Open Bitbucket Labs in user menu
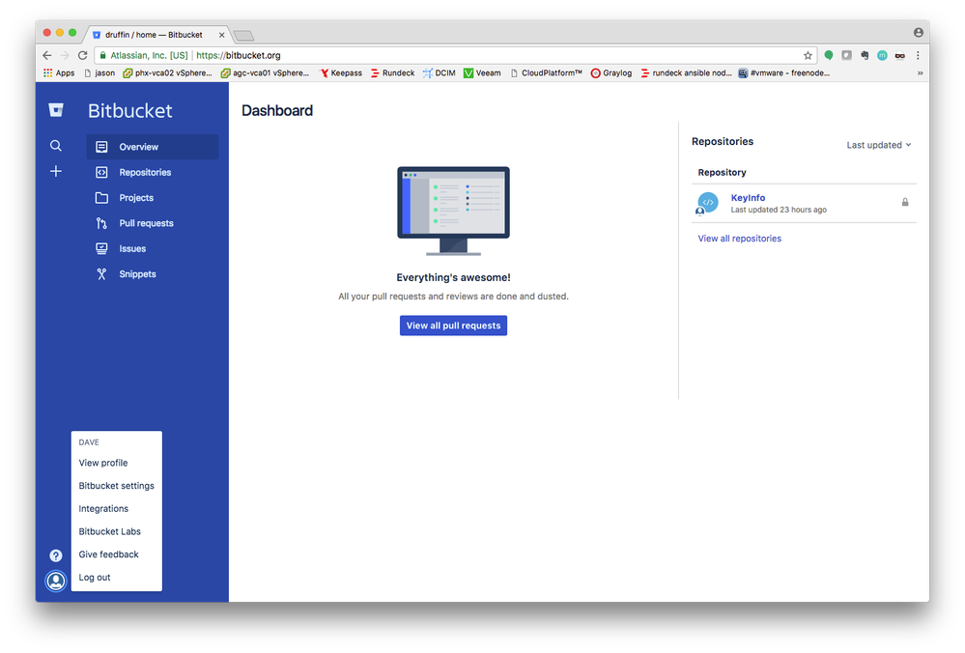965x653 pixels. pos(109,531)
